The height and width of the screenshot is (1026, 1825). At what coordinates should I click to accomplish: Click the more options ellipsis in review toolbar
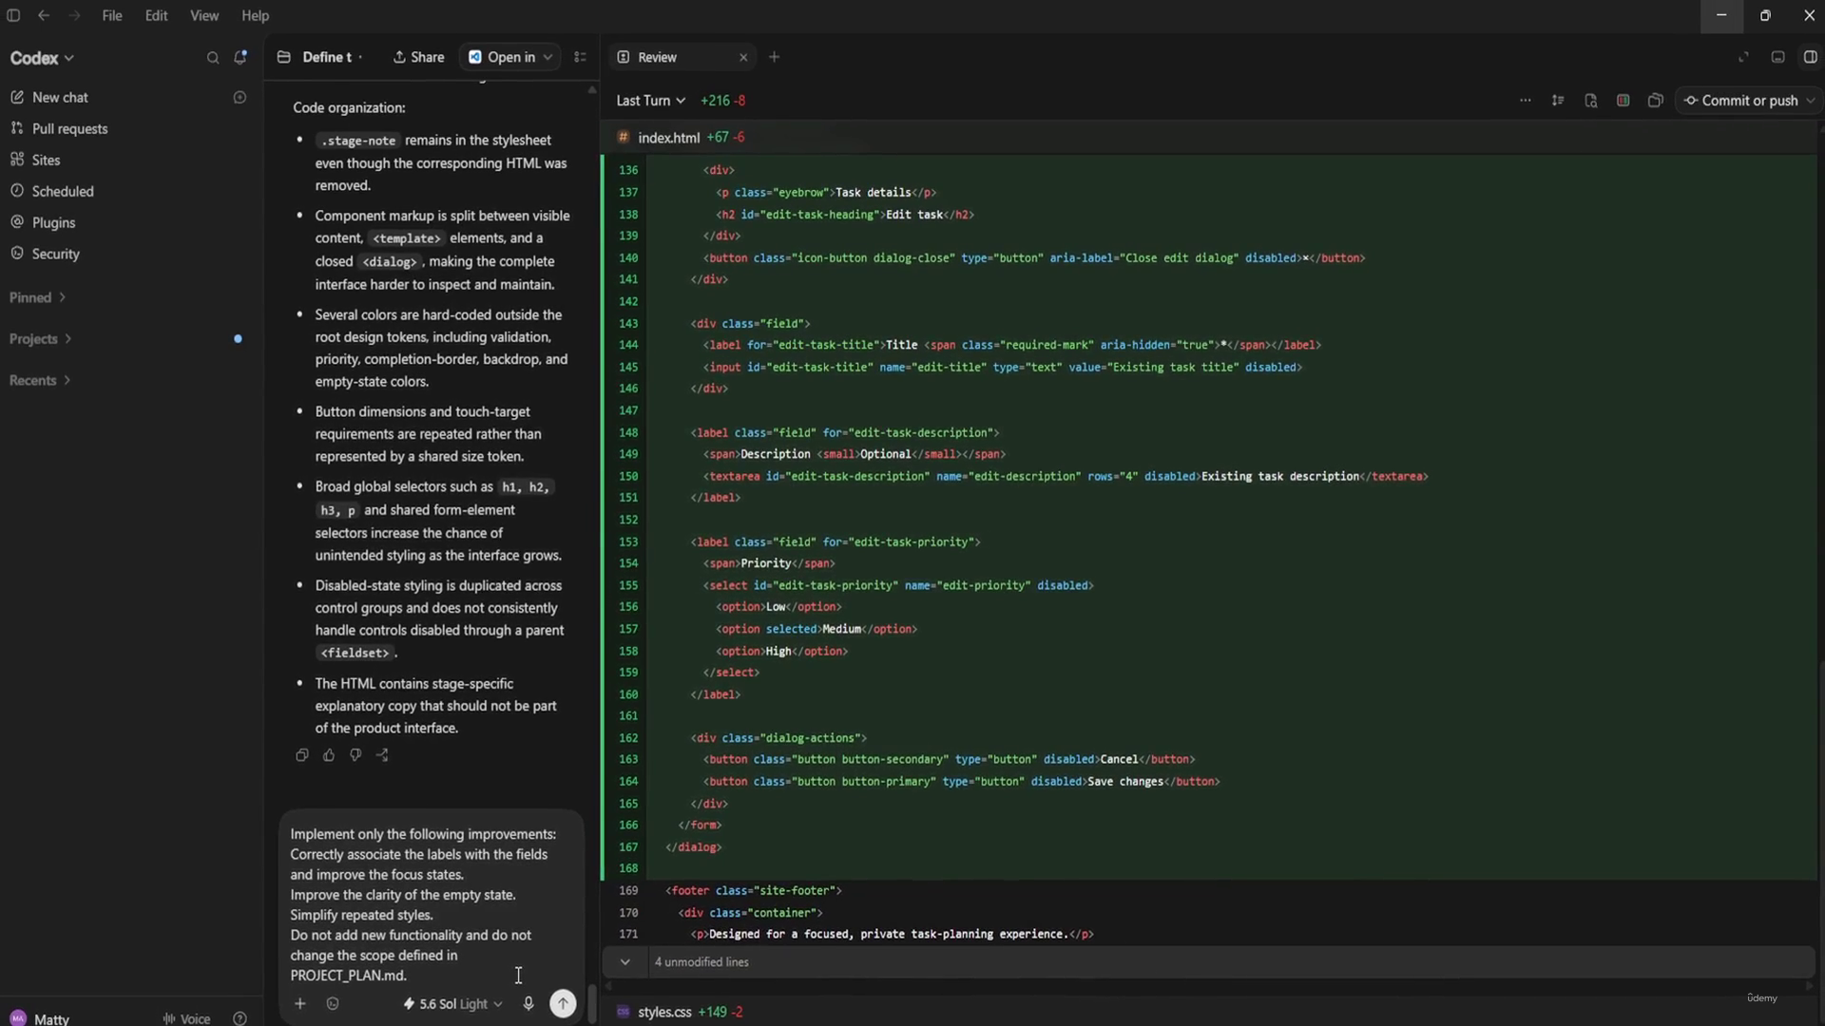pos(1526,101)
